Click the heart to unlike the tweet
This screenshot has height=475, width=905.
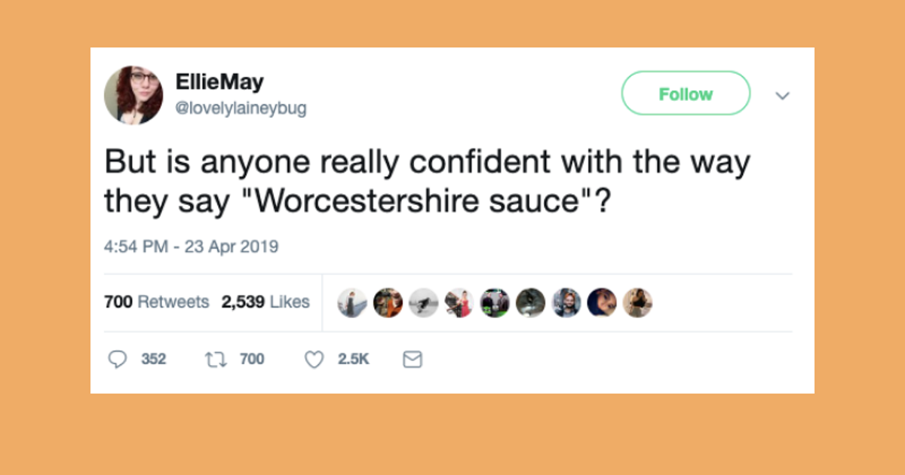click(x=314, y=360)
